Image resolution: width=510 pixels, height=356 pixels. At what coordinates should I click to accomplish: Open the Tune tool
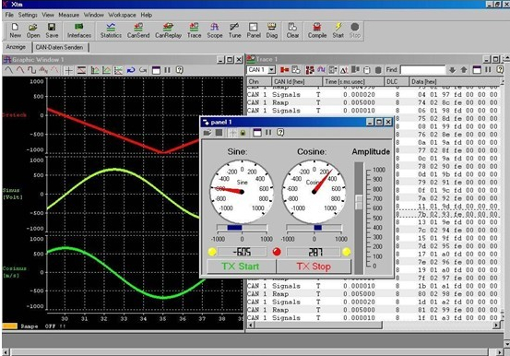(x=234, y=30)
